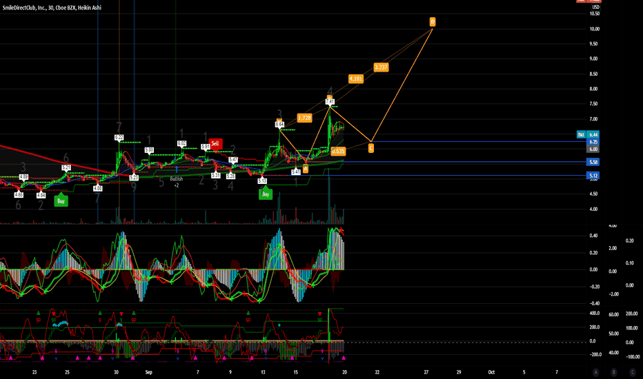
Task: Click the 6.02 pivot price label
Action: click(181, 143)
